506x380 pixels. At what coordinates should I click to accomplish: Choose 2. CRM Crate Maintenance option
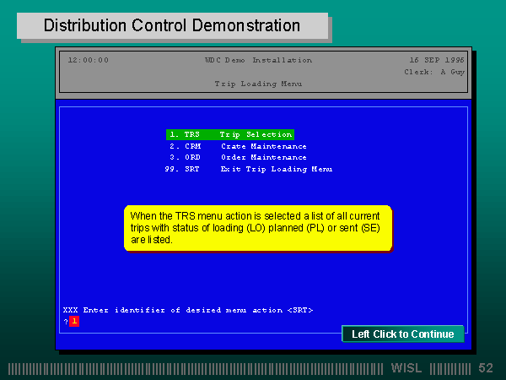238,146
